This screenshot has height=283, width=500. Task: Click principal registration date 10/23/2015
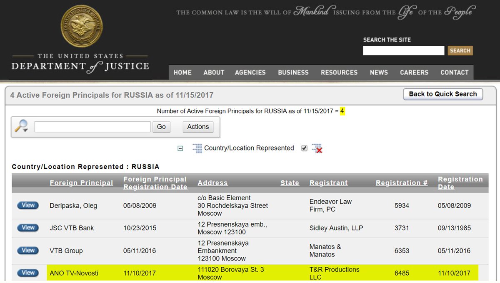(x=140, y=228)
